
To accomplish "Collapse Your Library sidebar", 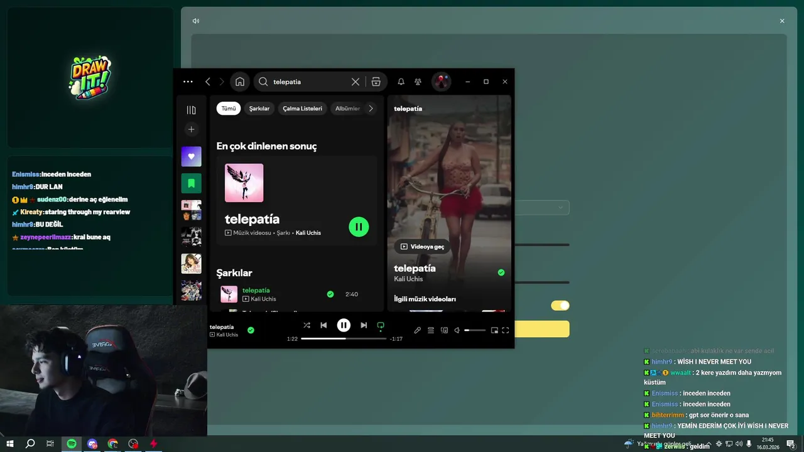I will (192, 110).
